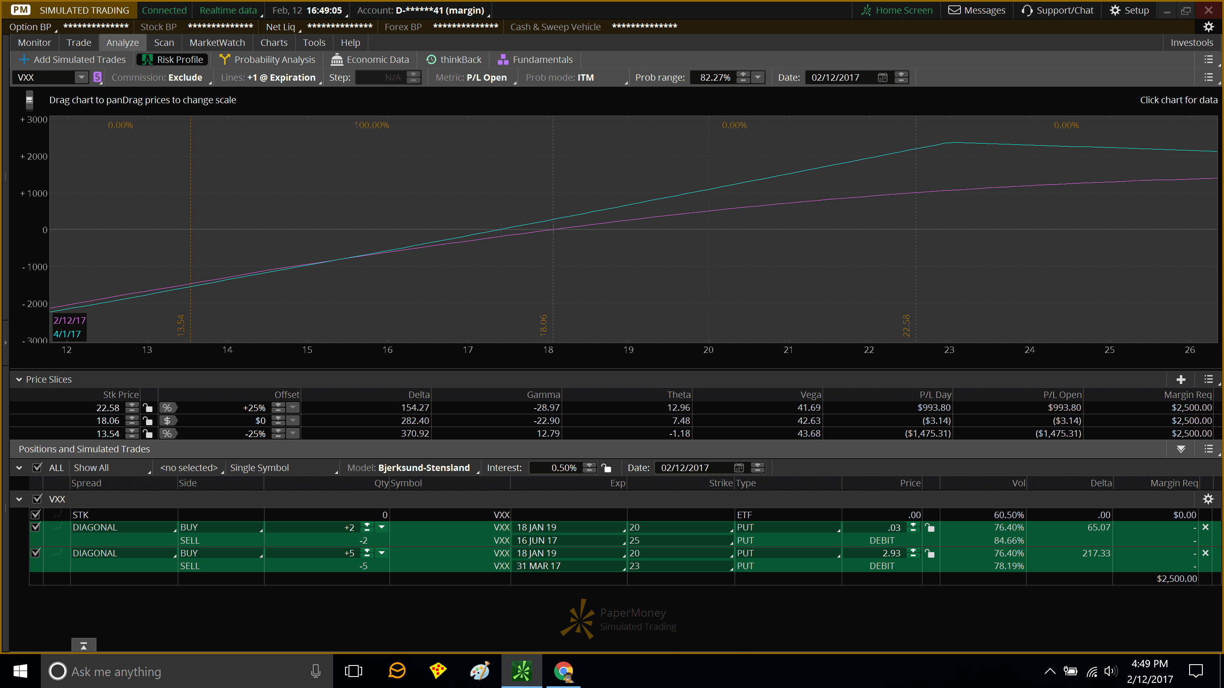Open Windows Action Center notifications
The height and width of the screenshot is (688, 1224).
(x=1196, y=671)
